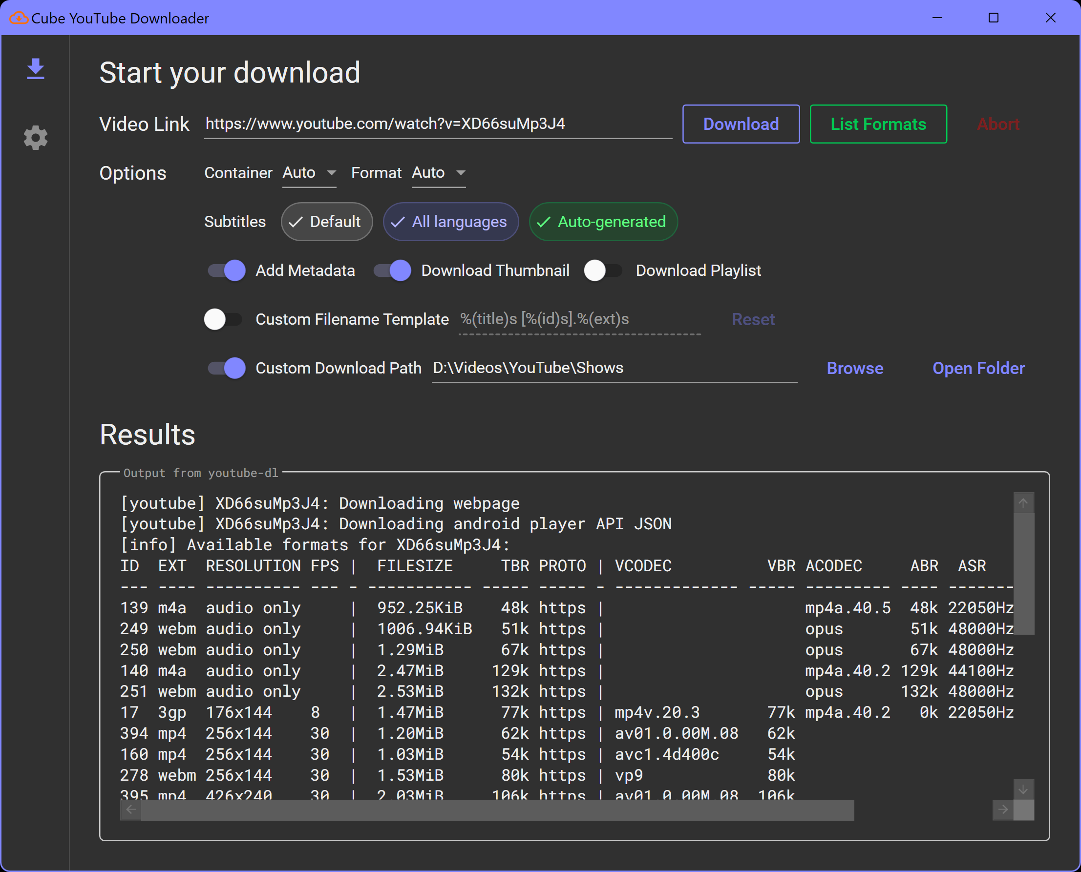Click the '250 webm' audio only row
This screenshot has height=872, width=1081.
pos(566,650)
